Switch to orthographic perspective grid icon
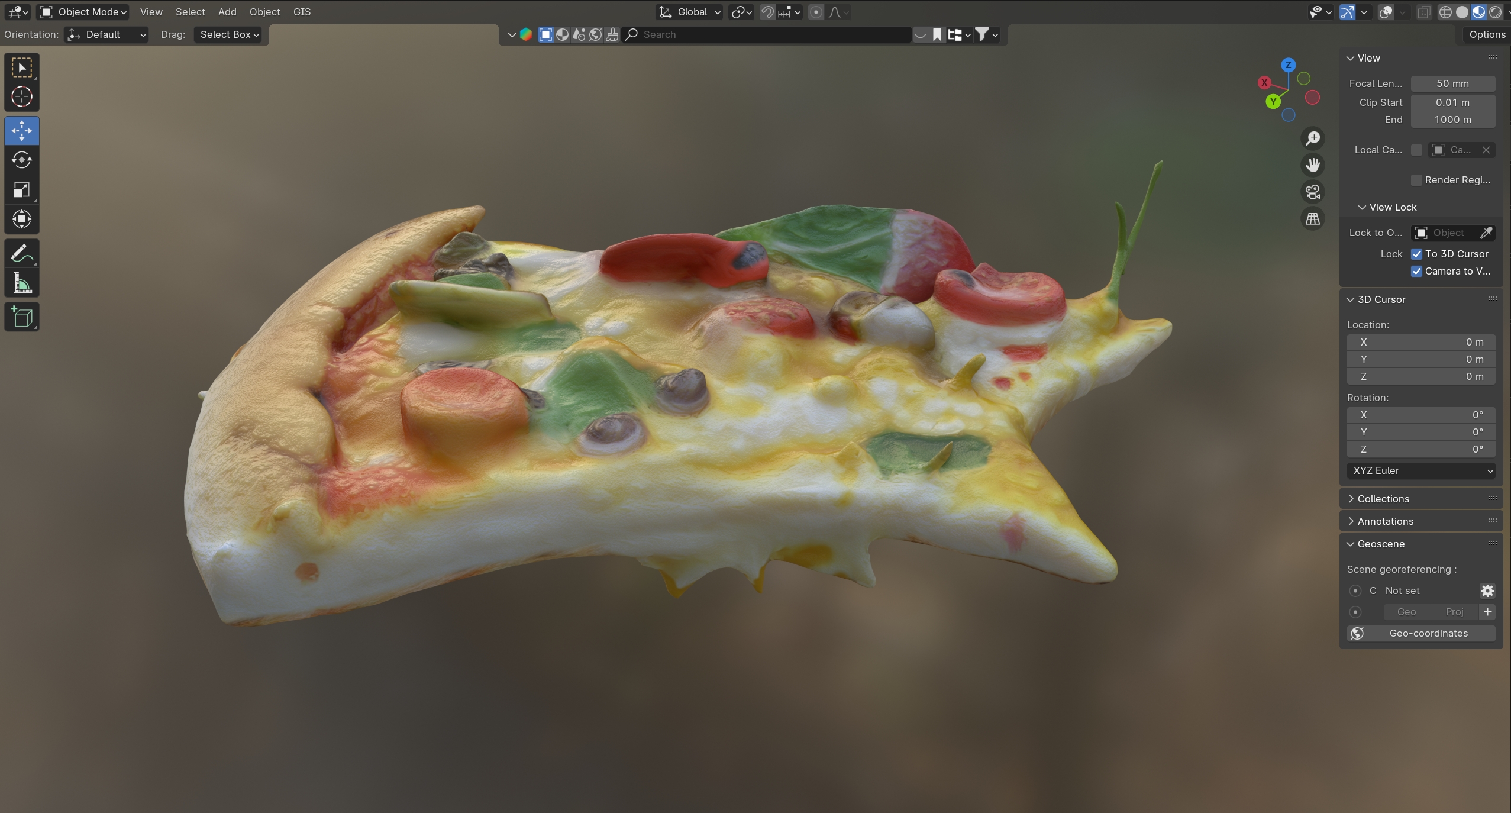Screen dimensions: 1511x813 click(x=1312, y=219)
